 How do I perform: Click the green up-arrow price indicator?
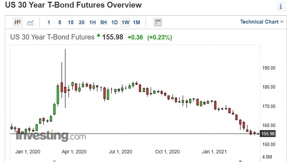[x=99, y=35]
